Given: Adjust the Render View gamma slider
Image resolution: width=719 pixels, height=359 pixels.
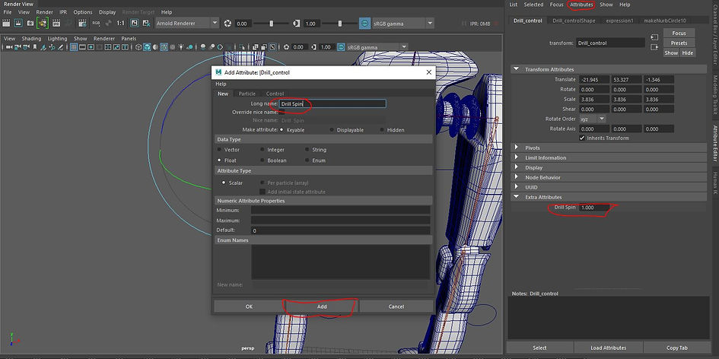Looking at the screenshot, I should 340,24.
